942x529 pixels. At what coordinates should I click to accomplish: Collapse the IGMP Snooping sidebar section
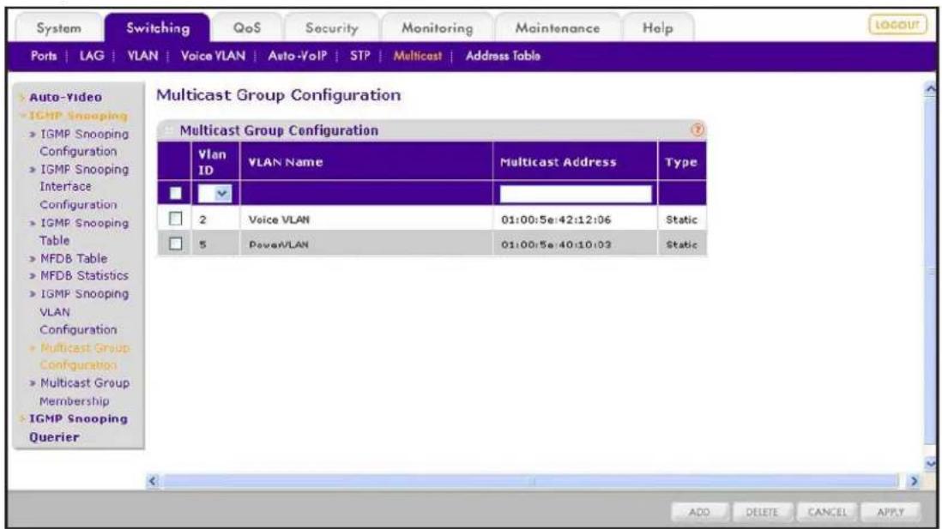coord(78,115)
